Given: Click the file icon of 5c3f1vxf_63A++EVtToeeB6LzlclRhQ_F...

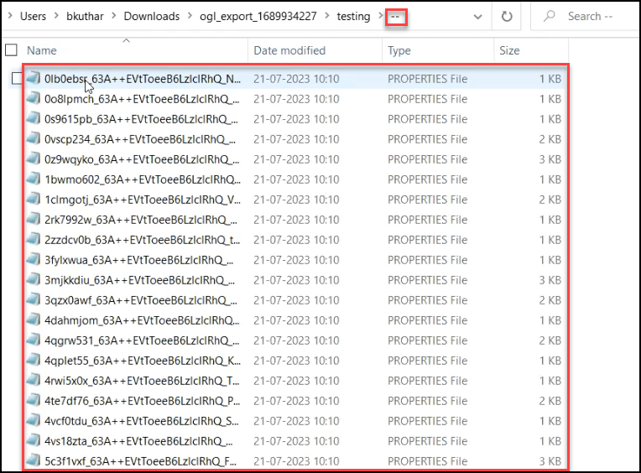Looking at the screenshot, I should [34, 460].
